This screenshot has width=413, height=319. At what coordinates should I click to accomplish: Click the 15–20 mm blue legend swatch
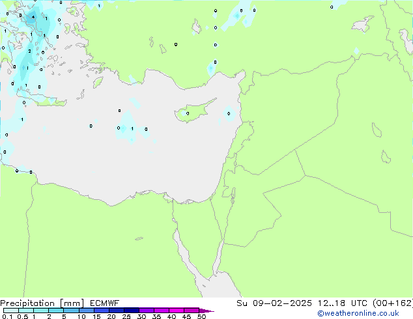click(x=101, y=311)
